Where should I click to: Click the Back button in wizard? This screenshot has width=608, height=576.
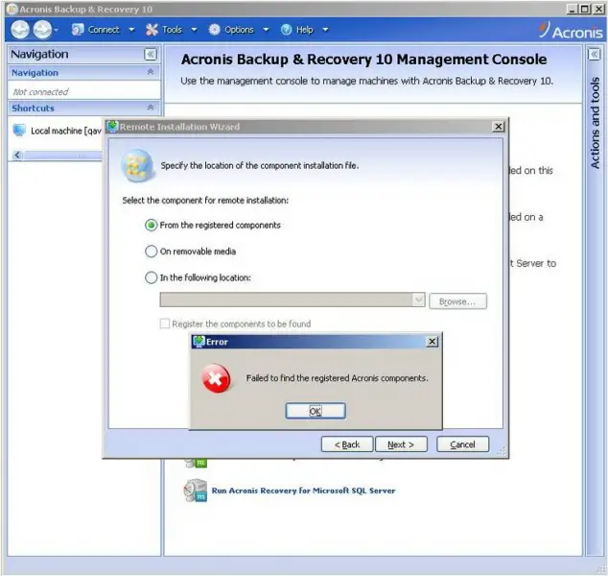pos(347,444)
